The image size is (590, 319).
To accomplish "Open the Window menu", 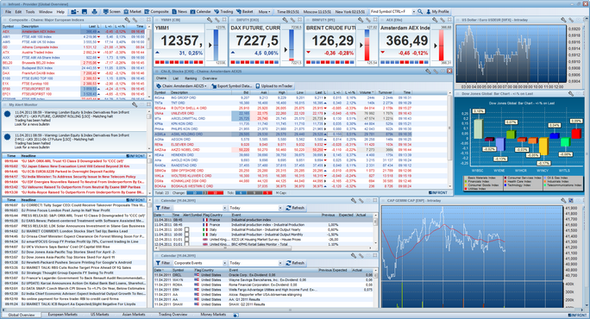I will [x=46, y=12].
